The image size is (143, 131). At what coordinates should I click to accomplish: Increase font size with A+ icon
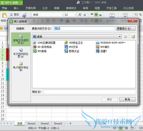[80, 15]
